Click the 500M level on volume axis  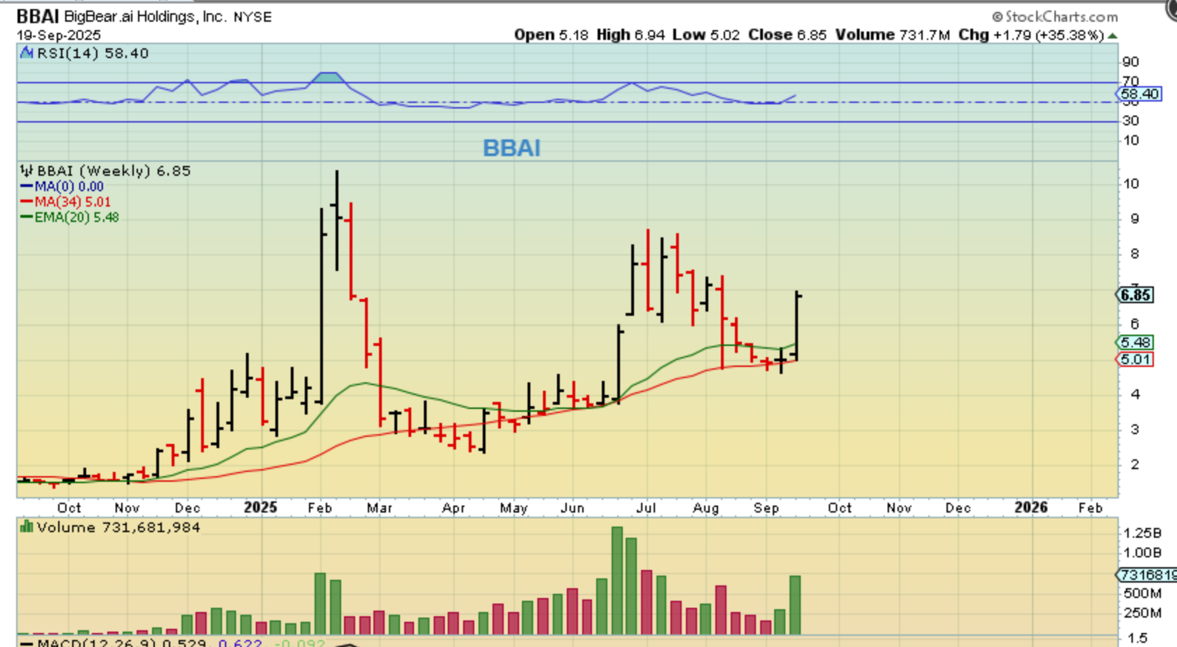pos(1143,593)
